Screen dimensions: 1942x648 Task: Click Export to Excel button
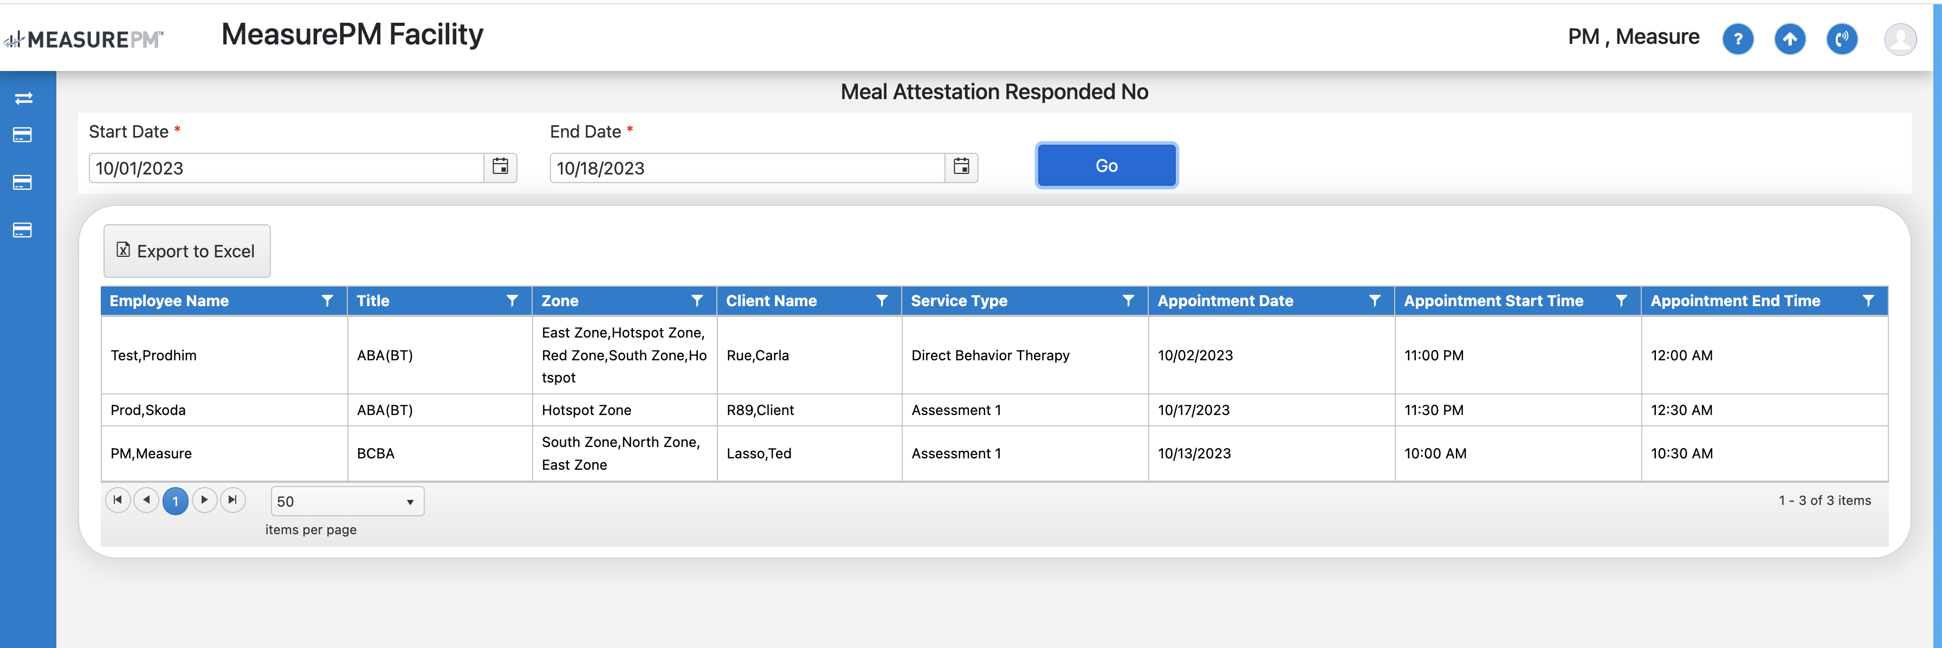coord(187,251)
